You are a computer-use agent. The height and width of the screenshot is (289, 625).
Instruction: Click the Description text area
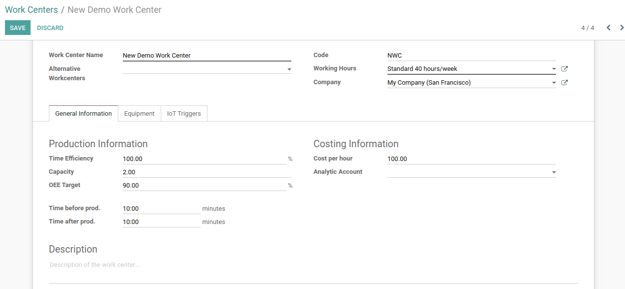pyautogui.click(x=313, y=271)
